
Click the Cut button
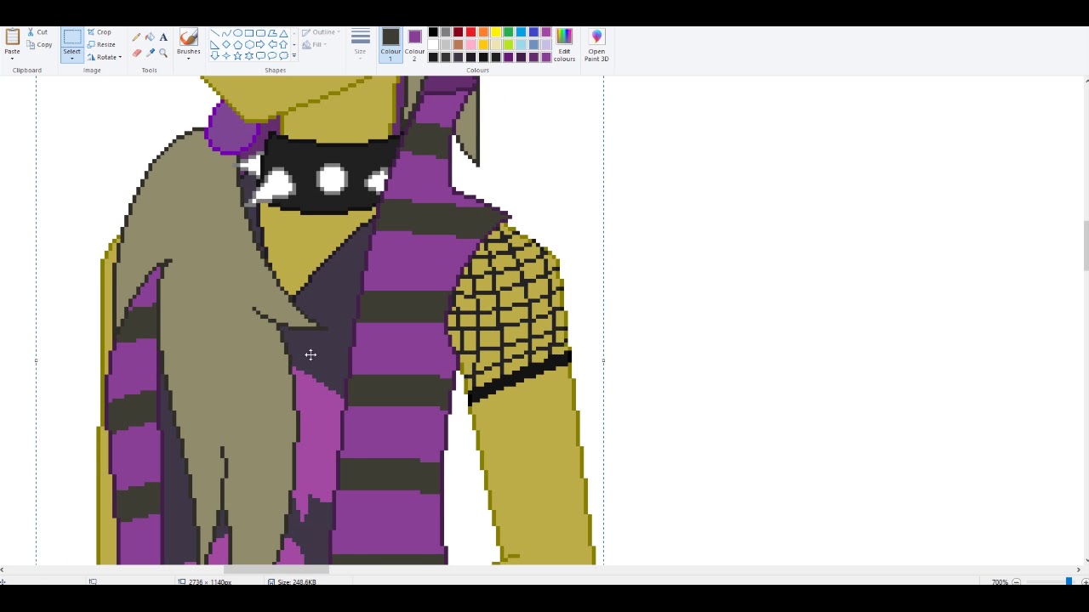click(37, 32)
